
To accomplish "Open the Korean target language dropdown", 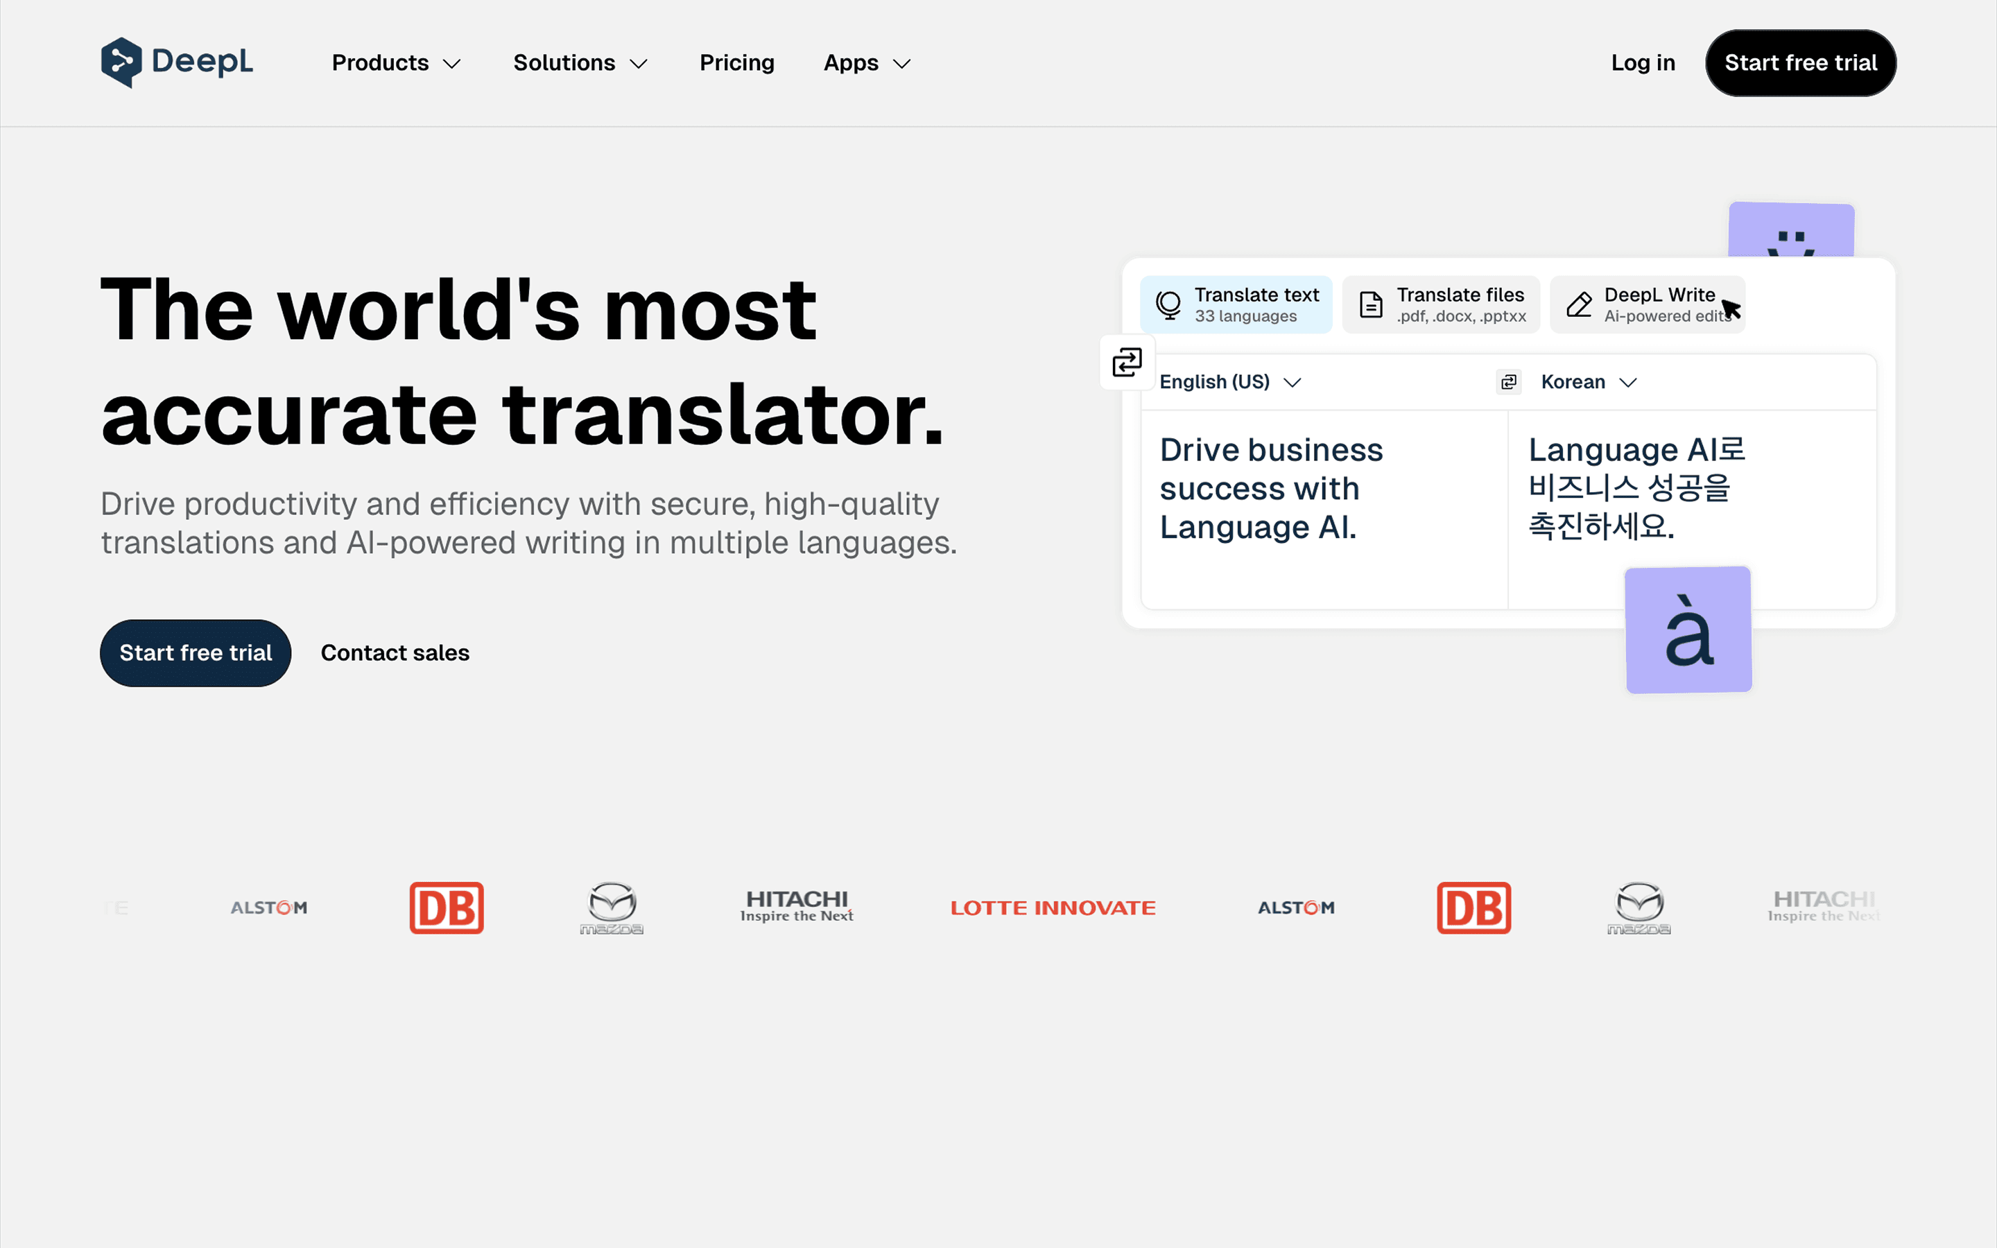I will [x=1589, y=381].
